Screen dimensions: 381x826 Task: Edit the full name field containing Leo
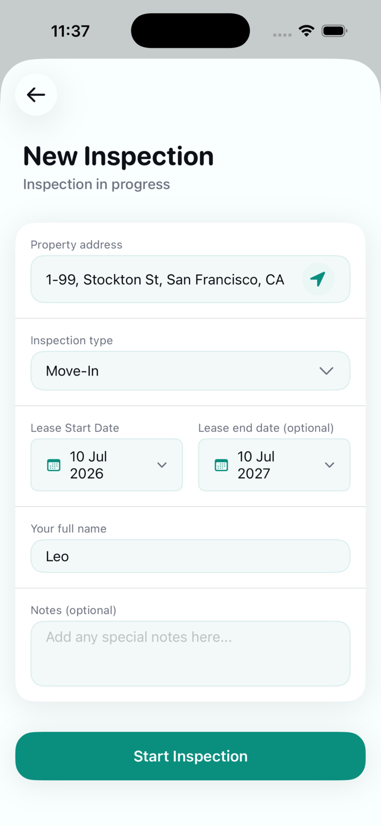(190, 556)
